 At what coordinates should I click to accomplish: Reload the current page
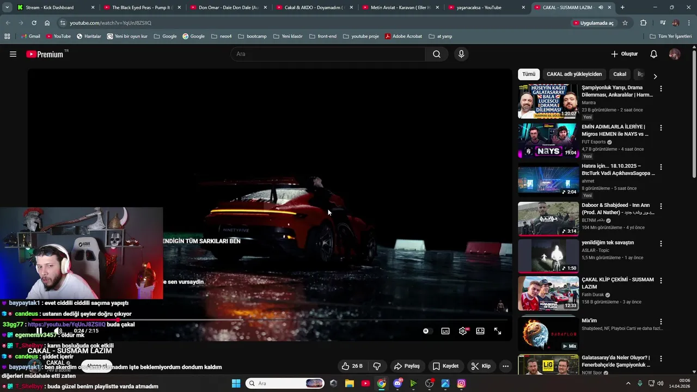point(34,23)
